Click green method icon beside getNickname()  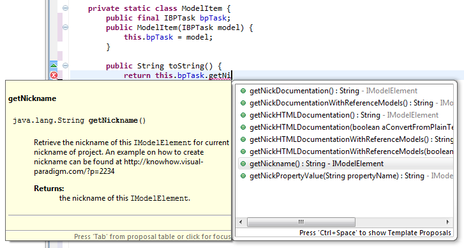pos(243,164)
